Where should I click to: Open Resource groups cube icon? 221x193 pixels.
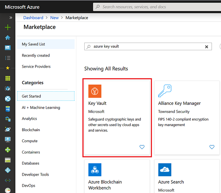pos(8,88)
